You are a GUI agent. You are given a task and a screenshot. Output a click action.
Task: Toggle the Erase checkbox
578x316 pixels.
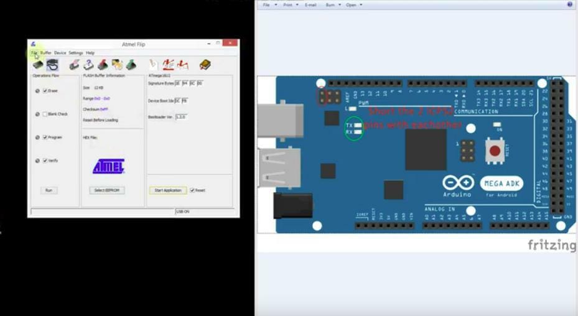point(45,91)
